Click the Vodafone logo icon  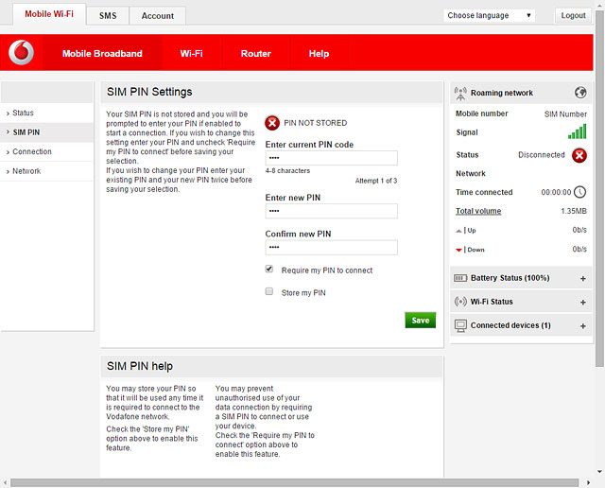21,53
